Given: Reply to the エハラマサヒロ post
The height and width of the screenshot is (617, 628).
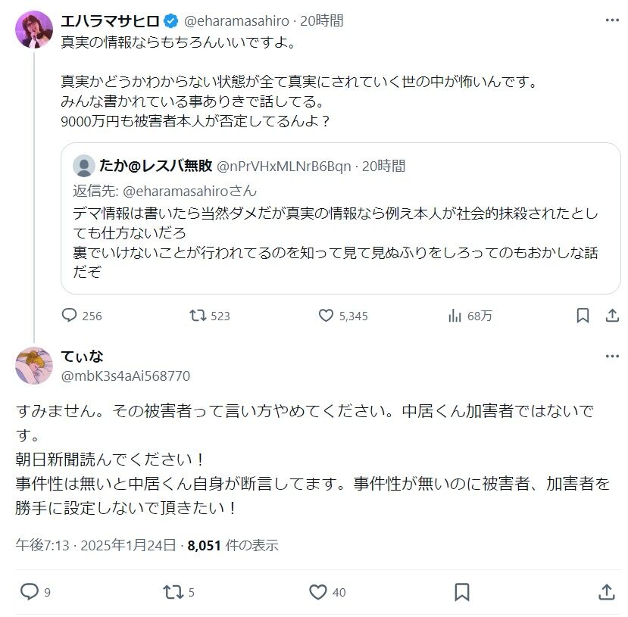Looking at the screenshot, I should 70,316.
